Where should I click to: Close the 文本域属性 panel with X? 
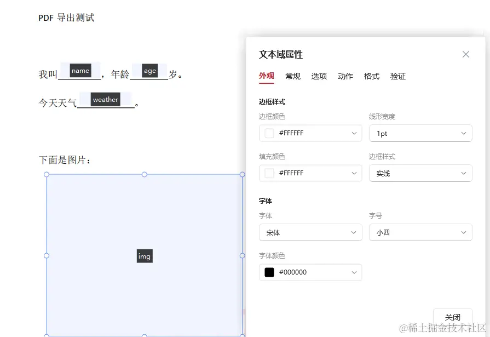click(x=465, y=54)
